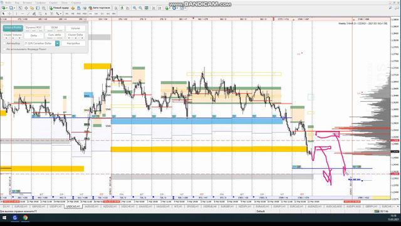Click the Tile Windows grid icon
The width and height of the screenshot is (401, 226).
tap(147, 8)
